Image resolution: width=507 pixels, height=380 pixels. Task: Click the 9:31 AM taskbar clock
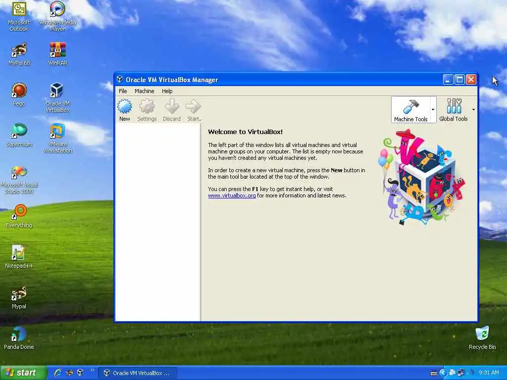[x=489, y=373]
